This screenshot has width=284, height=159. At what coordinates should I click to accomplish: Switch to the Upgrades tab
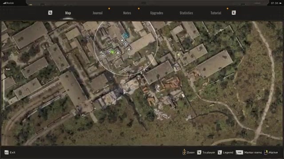pos(157,13)
